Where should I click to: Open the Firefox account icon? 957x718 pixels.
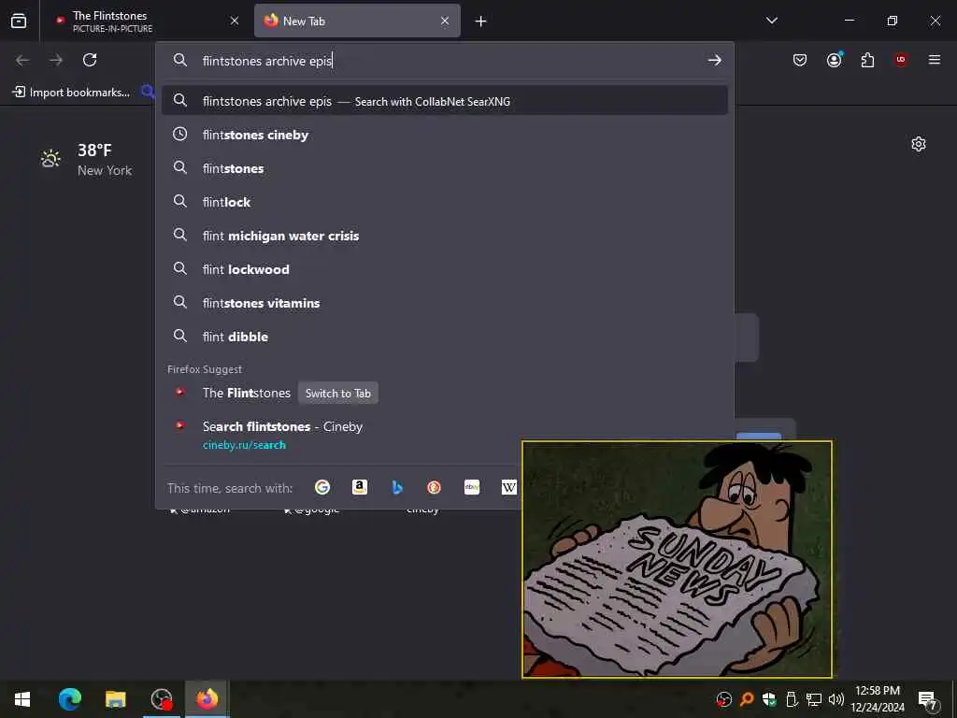pos(834,60)
